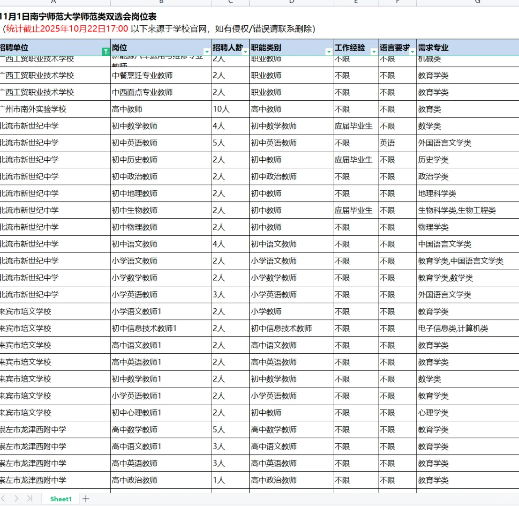The height and width of the screenshot is (506, 519).
Task: Select the 电子信息类,计算机类 cell
Action: point(467,328)
